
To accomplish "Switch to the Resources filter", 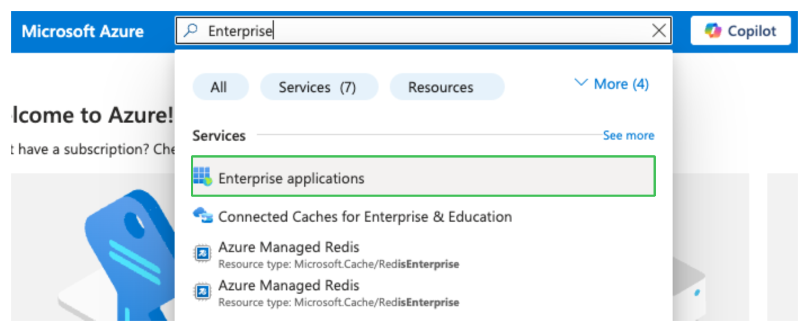I will pyautogui.click(x=447, y=87).
